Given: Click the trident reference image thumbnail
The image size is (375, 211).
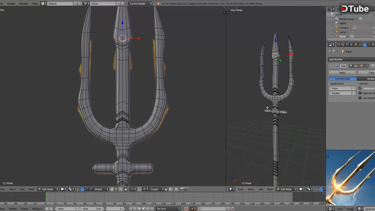Looking at the screenshot, I should point(350,178).
